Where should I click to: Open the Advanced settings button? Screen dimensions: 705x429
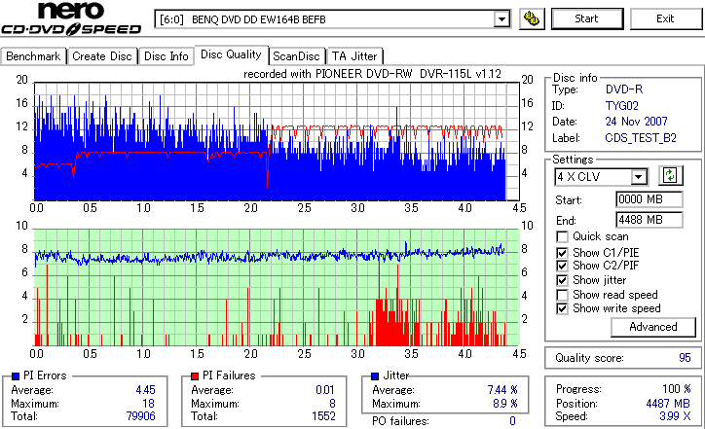pyautogui.click(x=652, y=327)
